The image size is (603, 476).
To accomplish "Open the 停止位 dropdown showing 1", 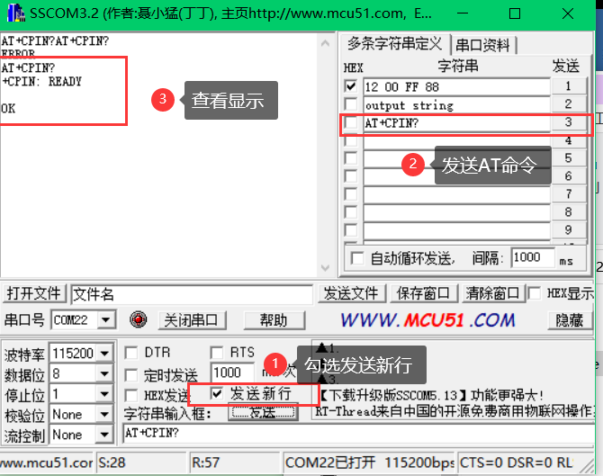I will (x=104, y=394).
